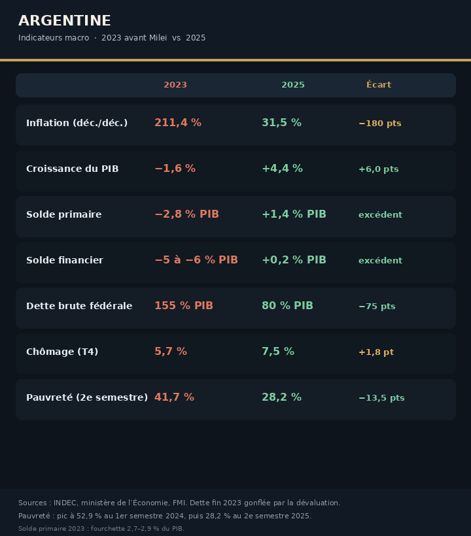This screenshot has width=471, height=536.
Task: Click the Chômage (T4) row label
Action: [x=62, y=352]
